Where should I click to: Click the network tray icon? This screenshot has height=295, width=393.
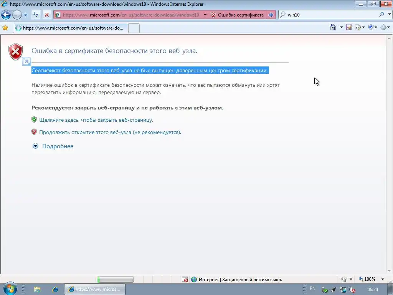(x=343, y=290)
